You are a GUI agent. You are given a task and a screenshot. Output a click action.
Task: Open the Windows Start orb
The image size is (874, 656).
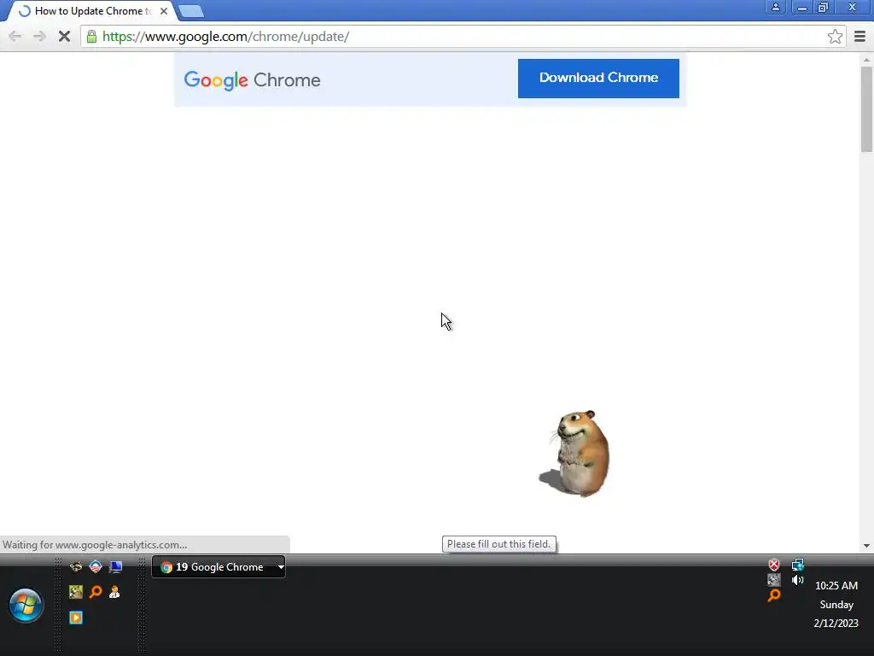(x=26, y=605)
